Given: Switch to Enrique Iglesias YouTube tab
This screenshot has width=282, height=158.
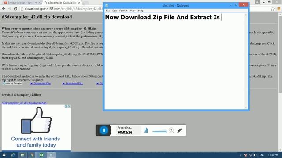Looking at the screenshot, I should coord(20,3).
